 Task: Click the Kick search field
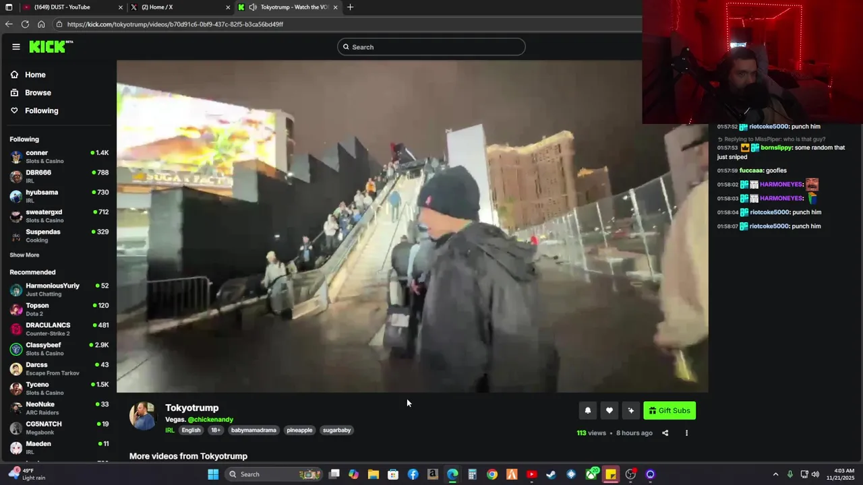pos(431,47)
